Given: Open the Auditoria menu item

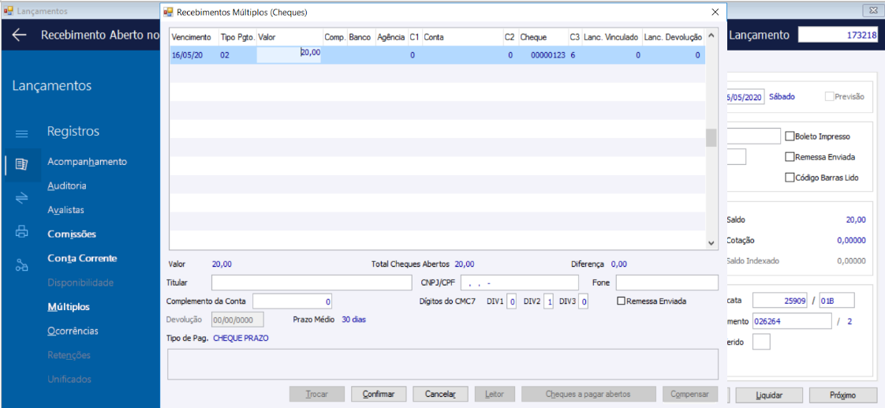Looking at the screenshot, I should point(67,185).
